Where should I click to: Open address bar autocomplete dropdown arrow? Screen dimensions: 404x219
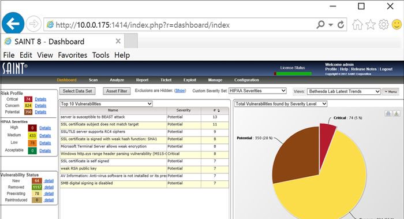tap(331, 25)
